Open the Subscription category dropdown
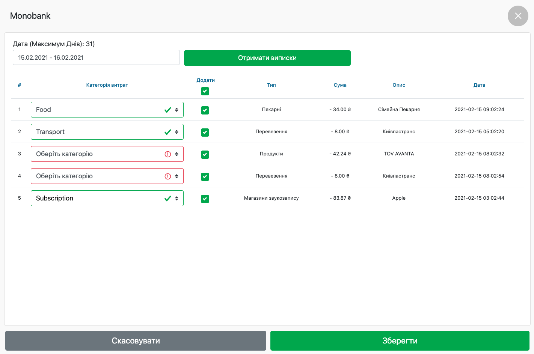 pos(107,198)
